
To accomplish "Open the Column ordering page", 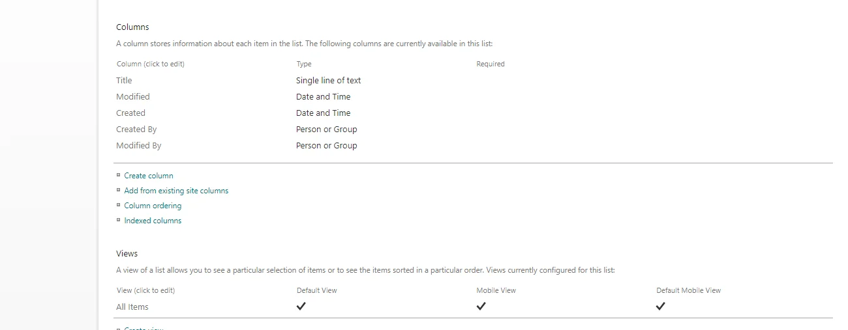I will (153, 206).
